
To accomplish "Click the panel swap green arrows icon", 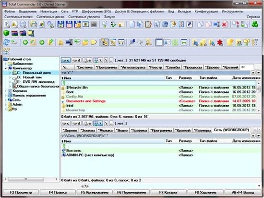I will click(184, 42).
